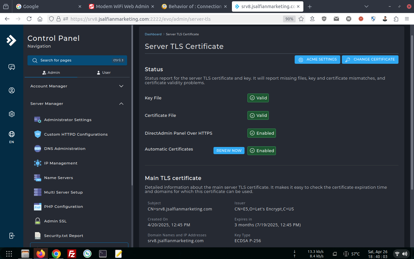Viewport: 414px width, 259px height.
Task: Switch to the Admin navigation tab
Action: (51, 73)
